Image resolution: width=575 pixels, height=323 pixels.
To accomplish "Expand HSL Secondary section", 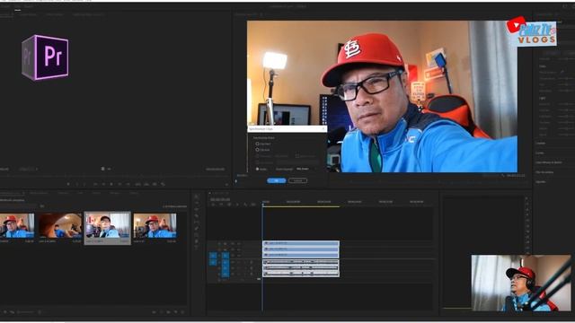I will (x=544, y=172).
